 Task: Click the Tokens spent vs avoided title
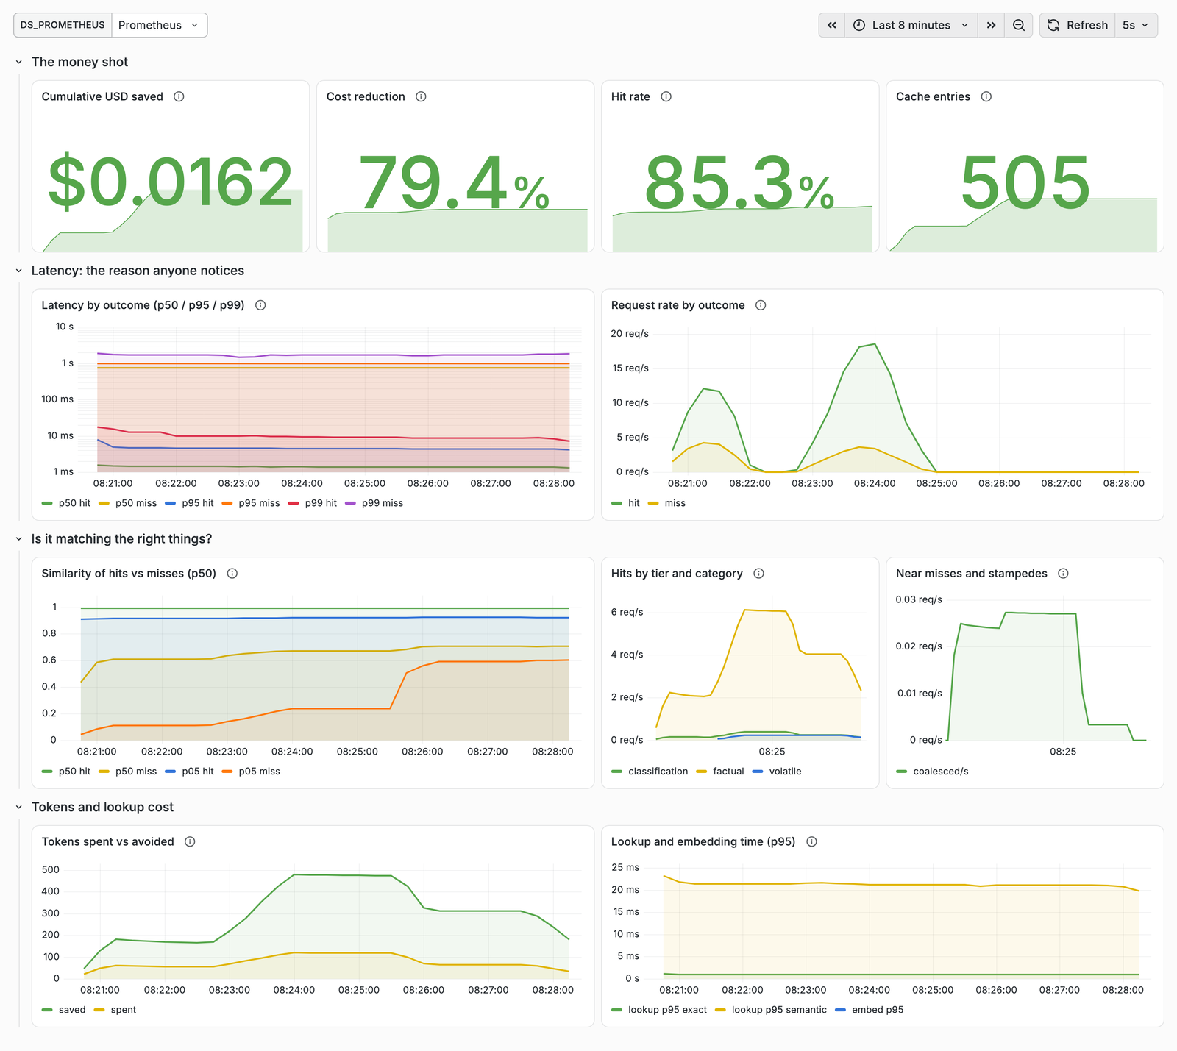click(108, 841)
